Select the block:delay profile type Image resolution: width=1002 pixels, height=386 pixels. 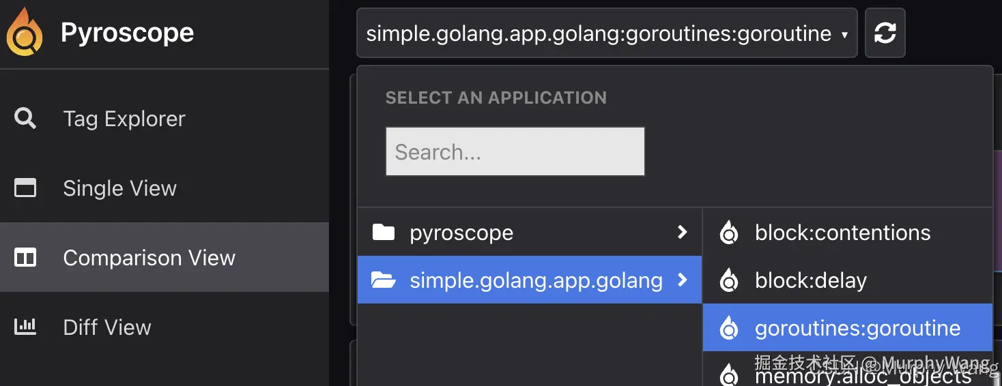click(811, 280)
